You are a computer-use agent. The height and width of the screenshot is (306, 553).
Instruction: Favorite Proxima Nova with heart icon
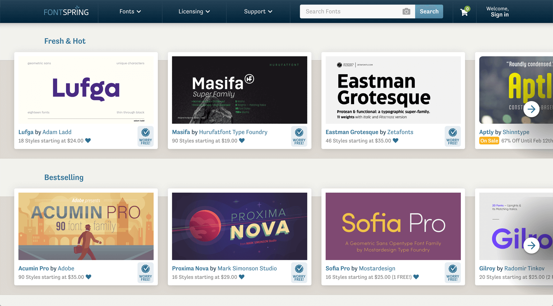coord(241,277)
